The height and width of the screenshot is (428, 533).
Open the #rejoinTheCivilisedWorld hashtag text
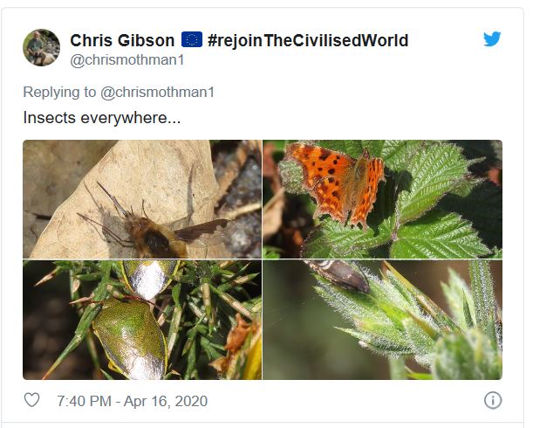(x=308, y=40)
